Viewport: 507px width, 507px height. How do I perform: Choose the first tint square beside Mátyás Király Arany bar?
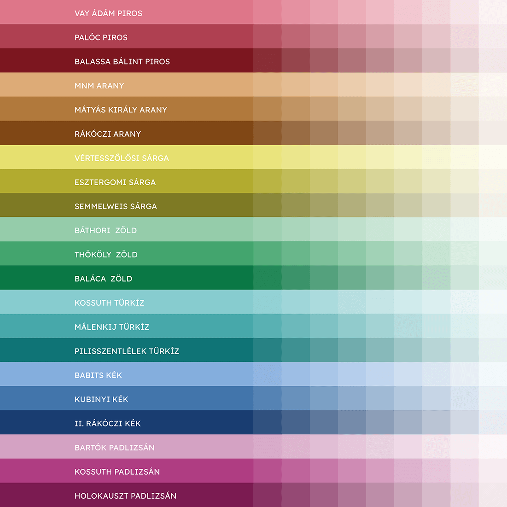point(268,109)
